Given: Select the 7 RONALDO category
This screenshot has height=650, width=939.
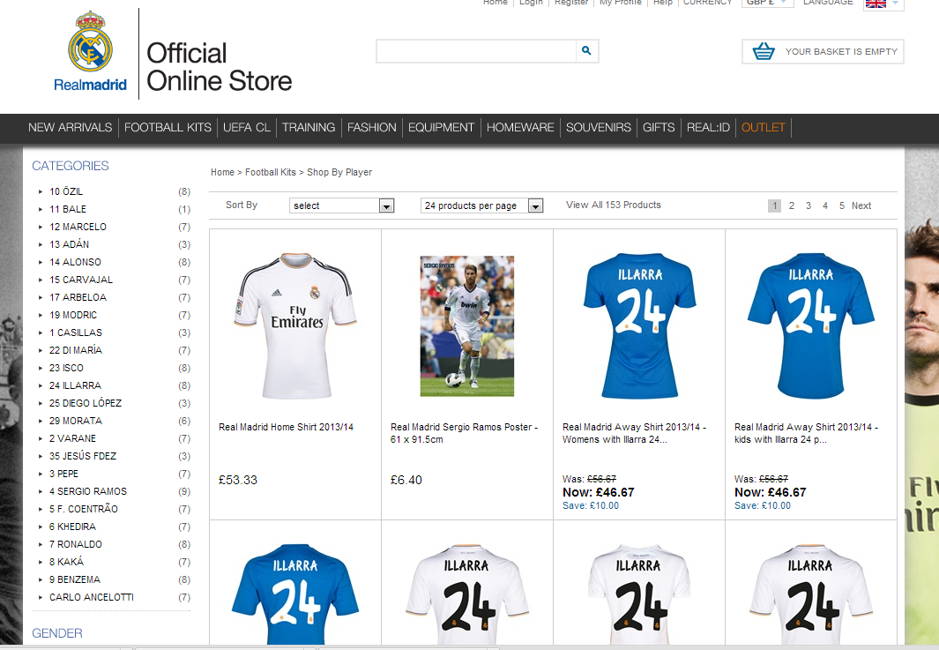Looking at the screenshot, I should point(76,544).
